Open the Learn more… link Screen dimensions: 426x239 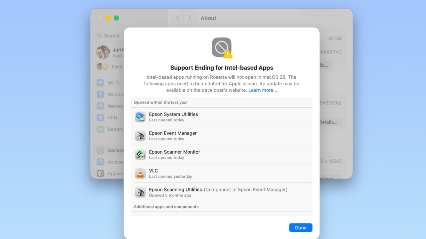click(x=263, y=90)
